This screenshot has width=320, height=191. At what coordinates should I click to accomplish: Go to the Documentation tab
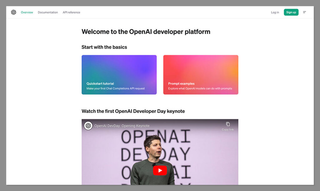click(48, 12)
